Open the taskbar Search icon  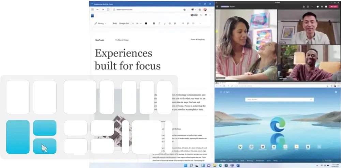pyautogui.click(x=191, y=166)
